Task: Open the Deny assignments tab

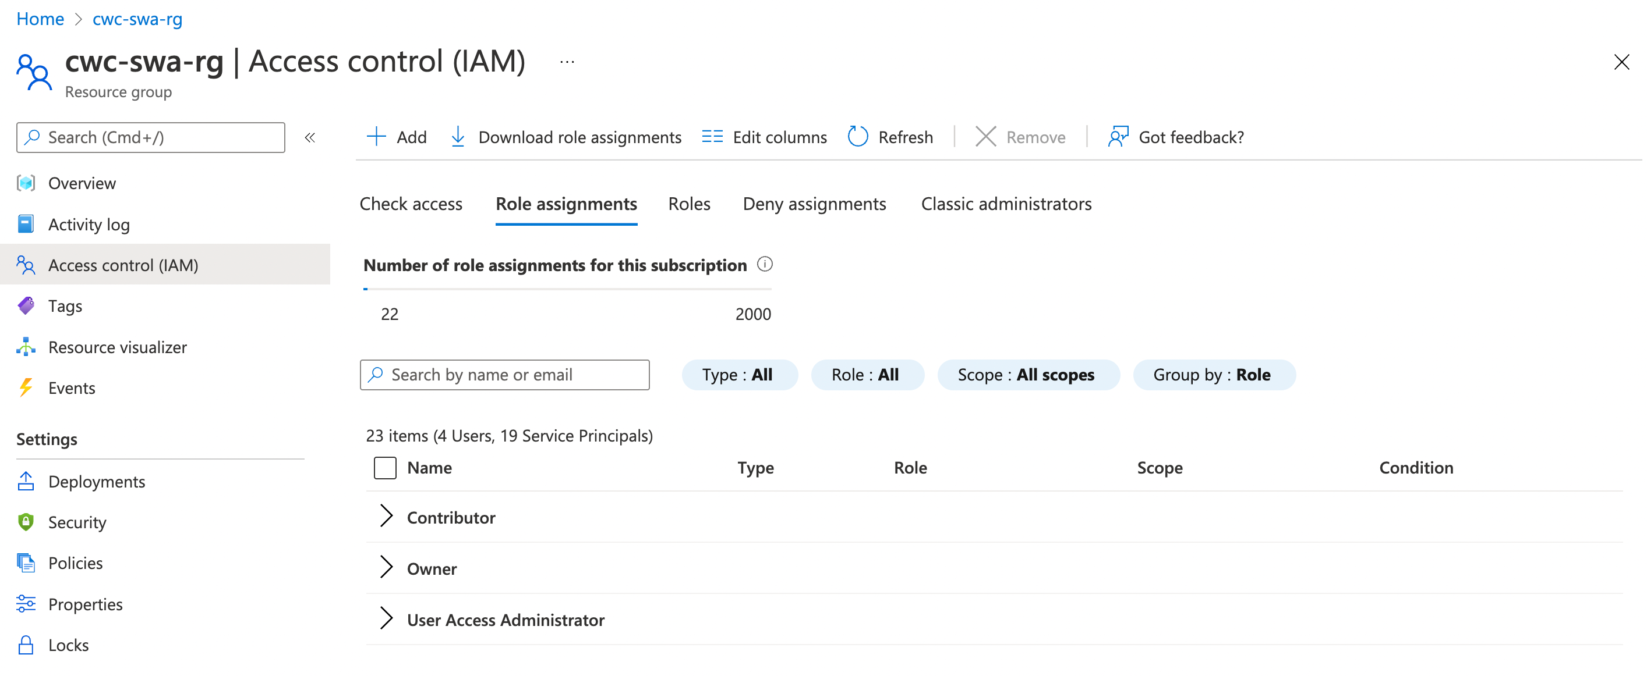Action: pyautogui.click(x=814, y=203)
